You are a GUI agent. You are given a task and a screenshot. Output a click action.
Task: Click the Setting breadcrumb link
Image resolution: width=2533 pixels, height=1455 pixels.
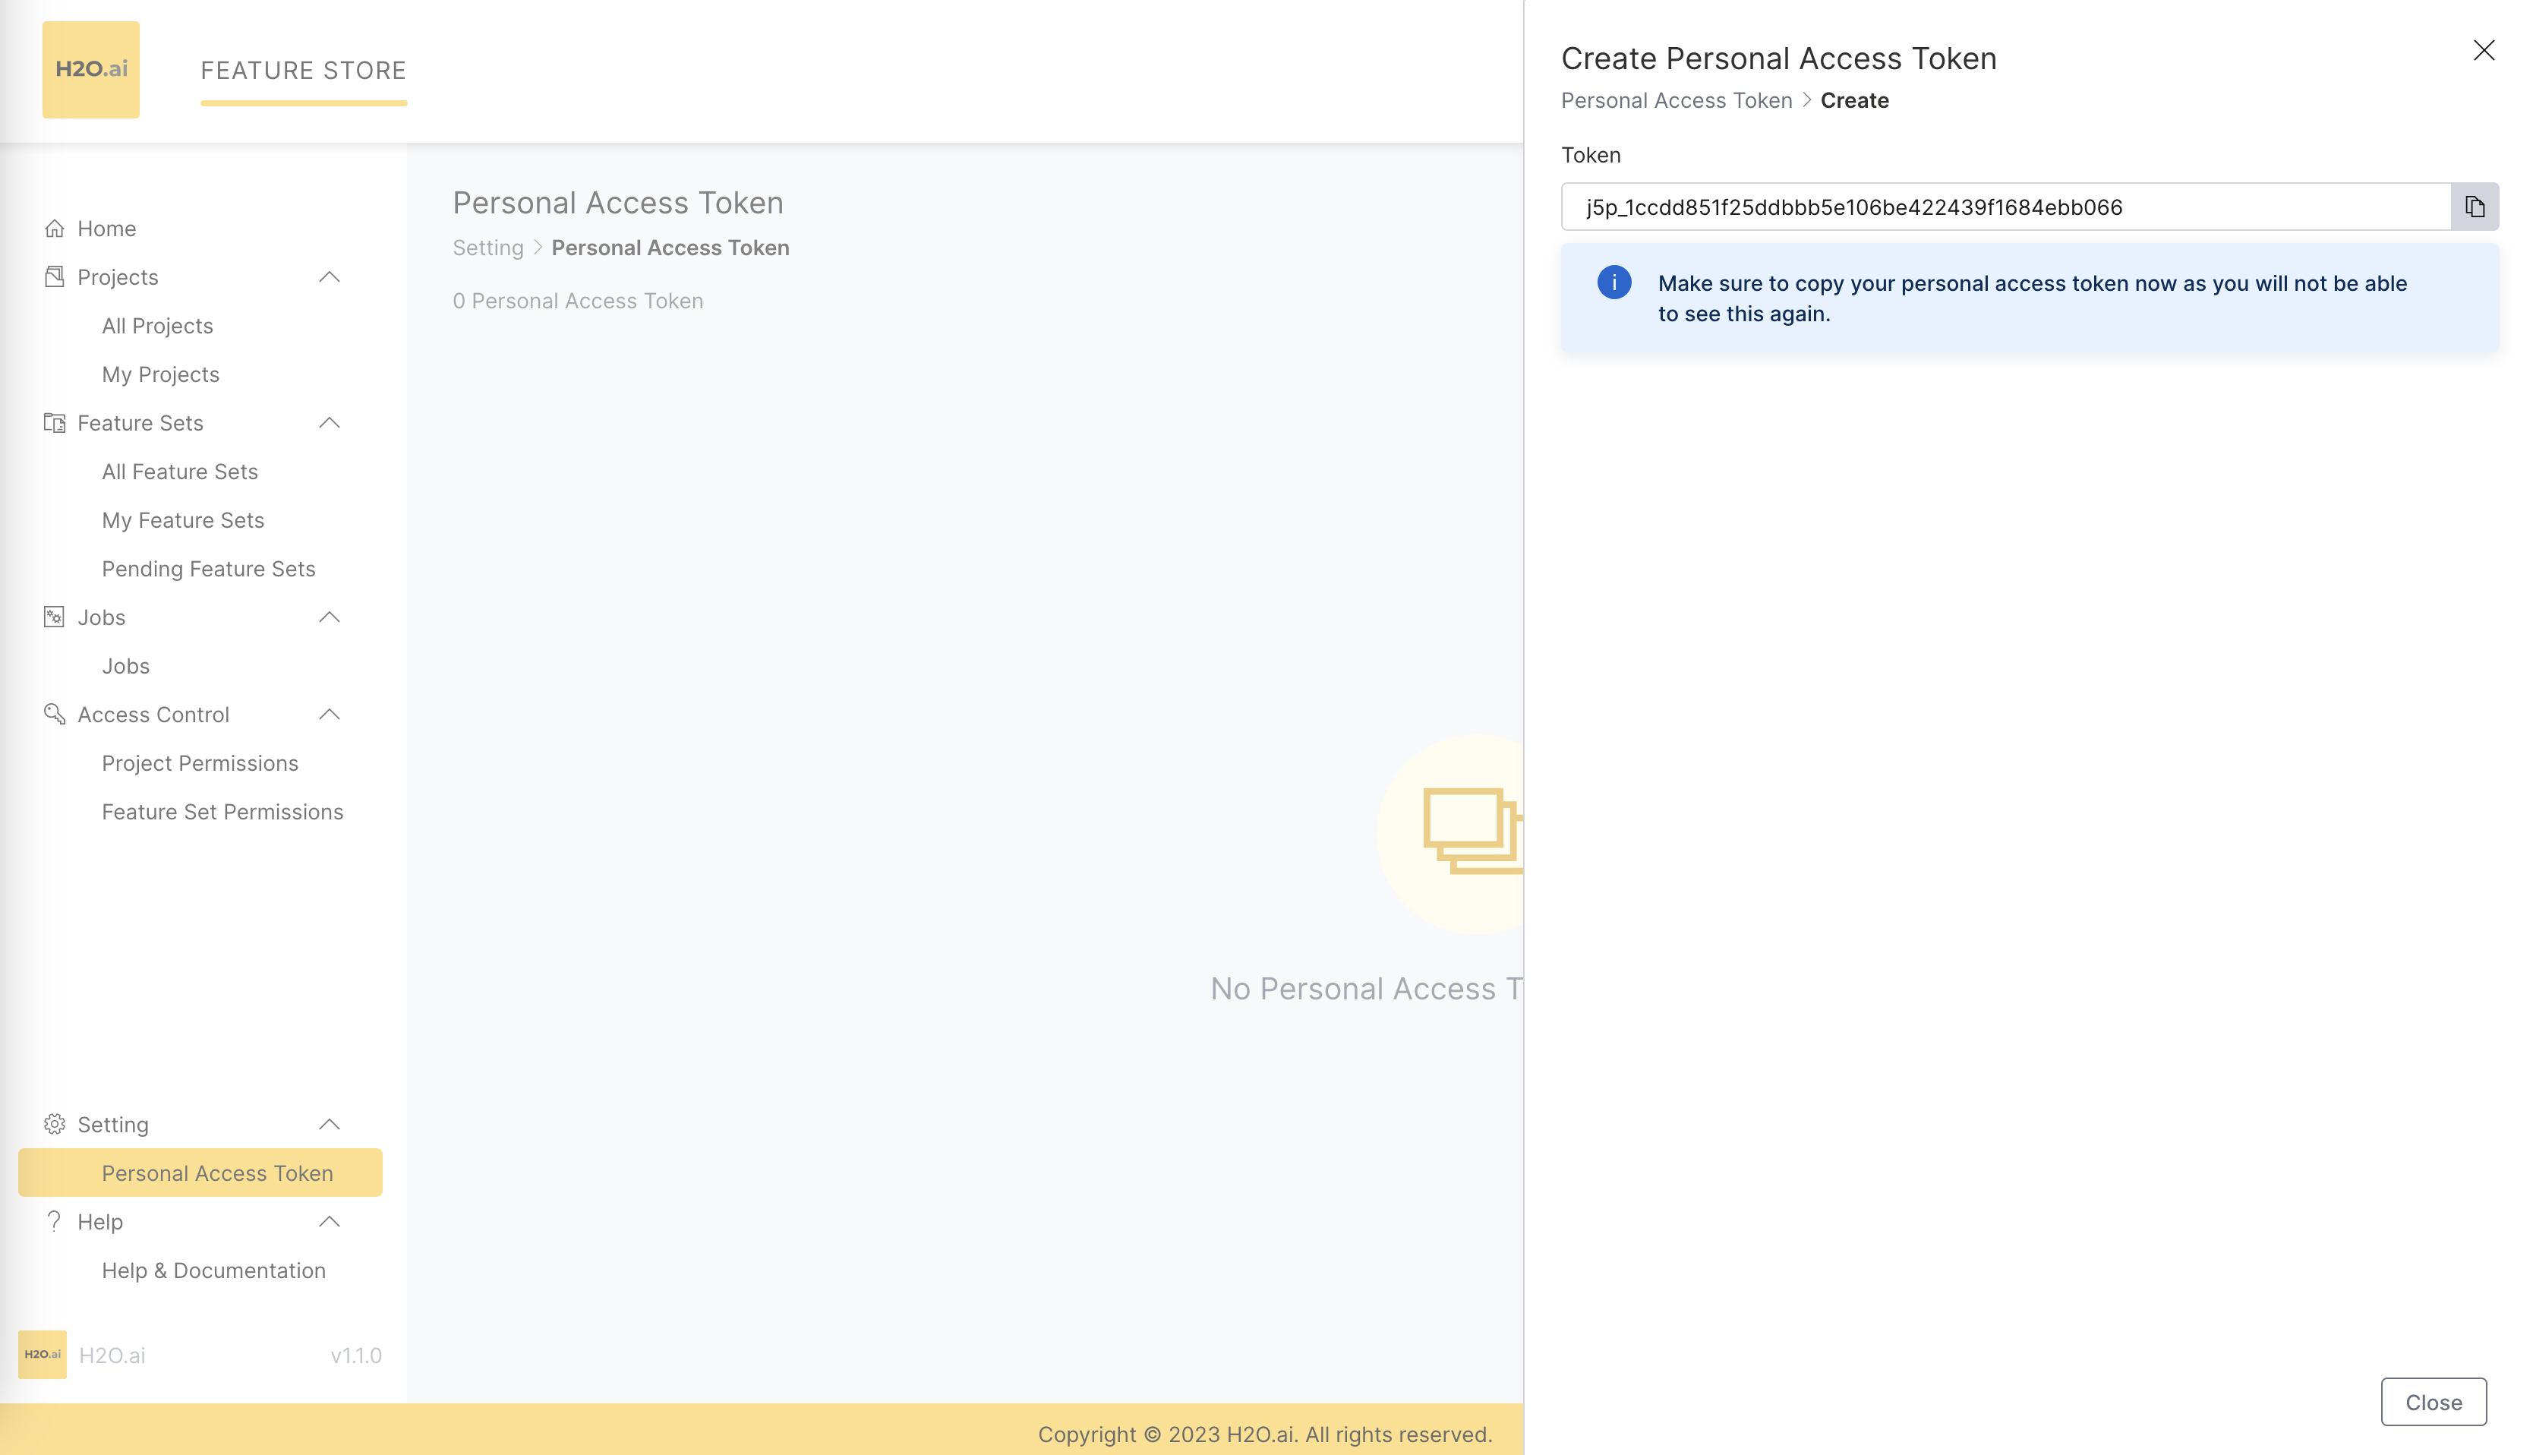click(487, 247)
